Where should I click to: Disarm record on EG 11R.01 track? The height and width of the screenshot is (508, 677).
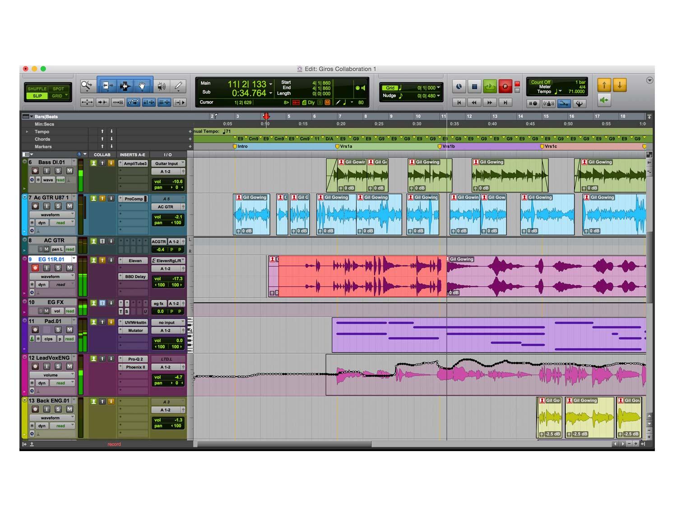[35, 268]
